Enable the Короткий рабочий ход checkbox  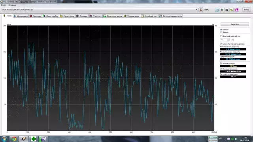221,36
